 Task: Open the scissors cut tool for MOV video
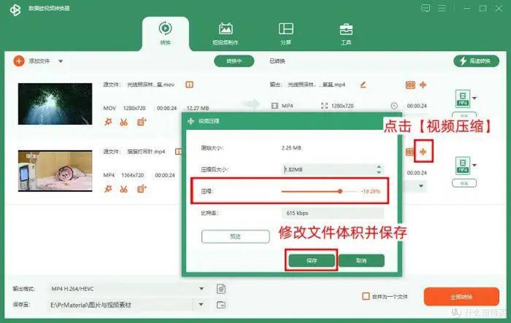click(124, 122)
